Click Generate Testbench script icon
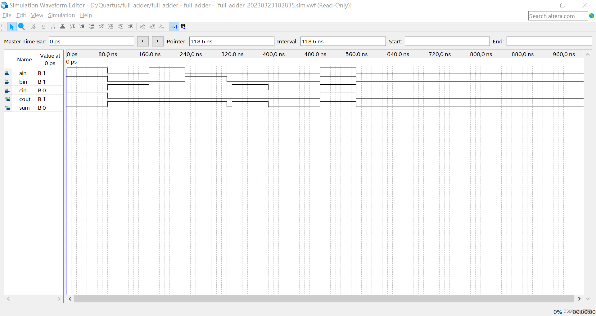 click(x=162, y=27)
